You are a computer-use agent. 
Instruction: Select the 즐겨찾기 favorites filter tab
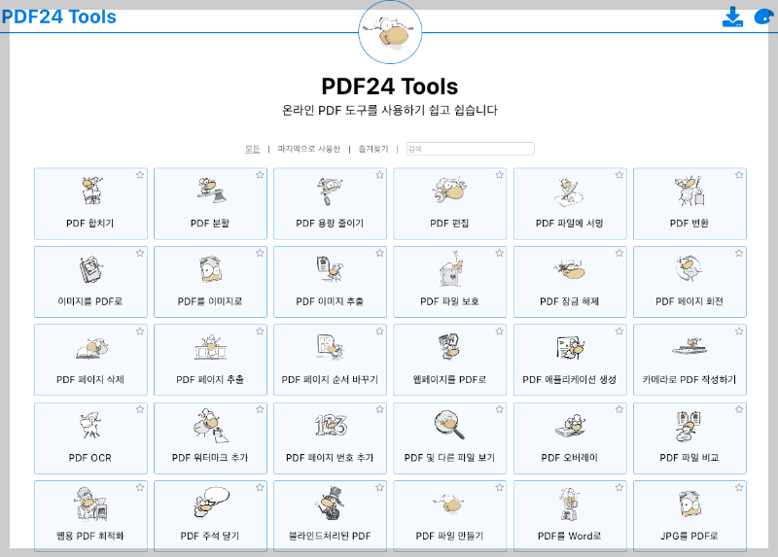point(373,149)
